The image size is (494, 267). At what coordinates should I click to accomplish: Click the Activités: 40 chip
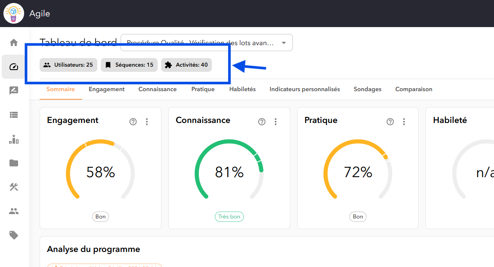coord(186,65)
